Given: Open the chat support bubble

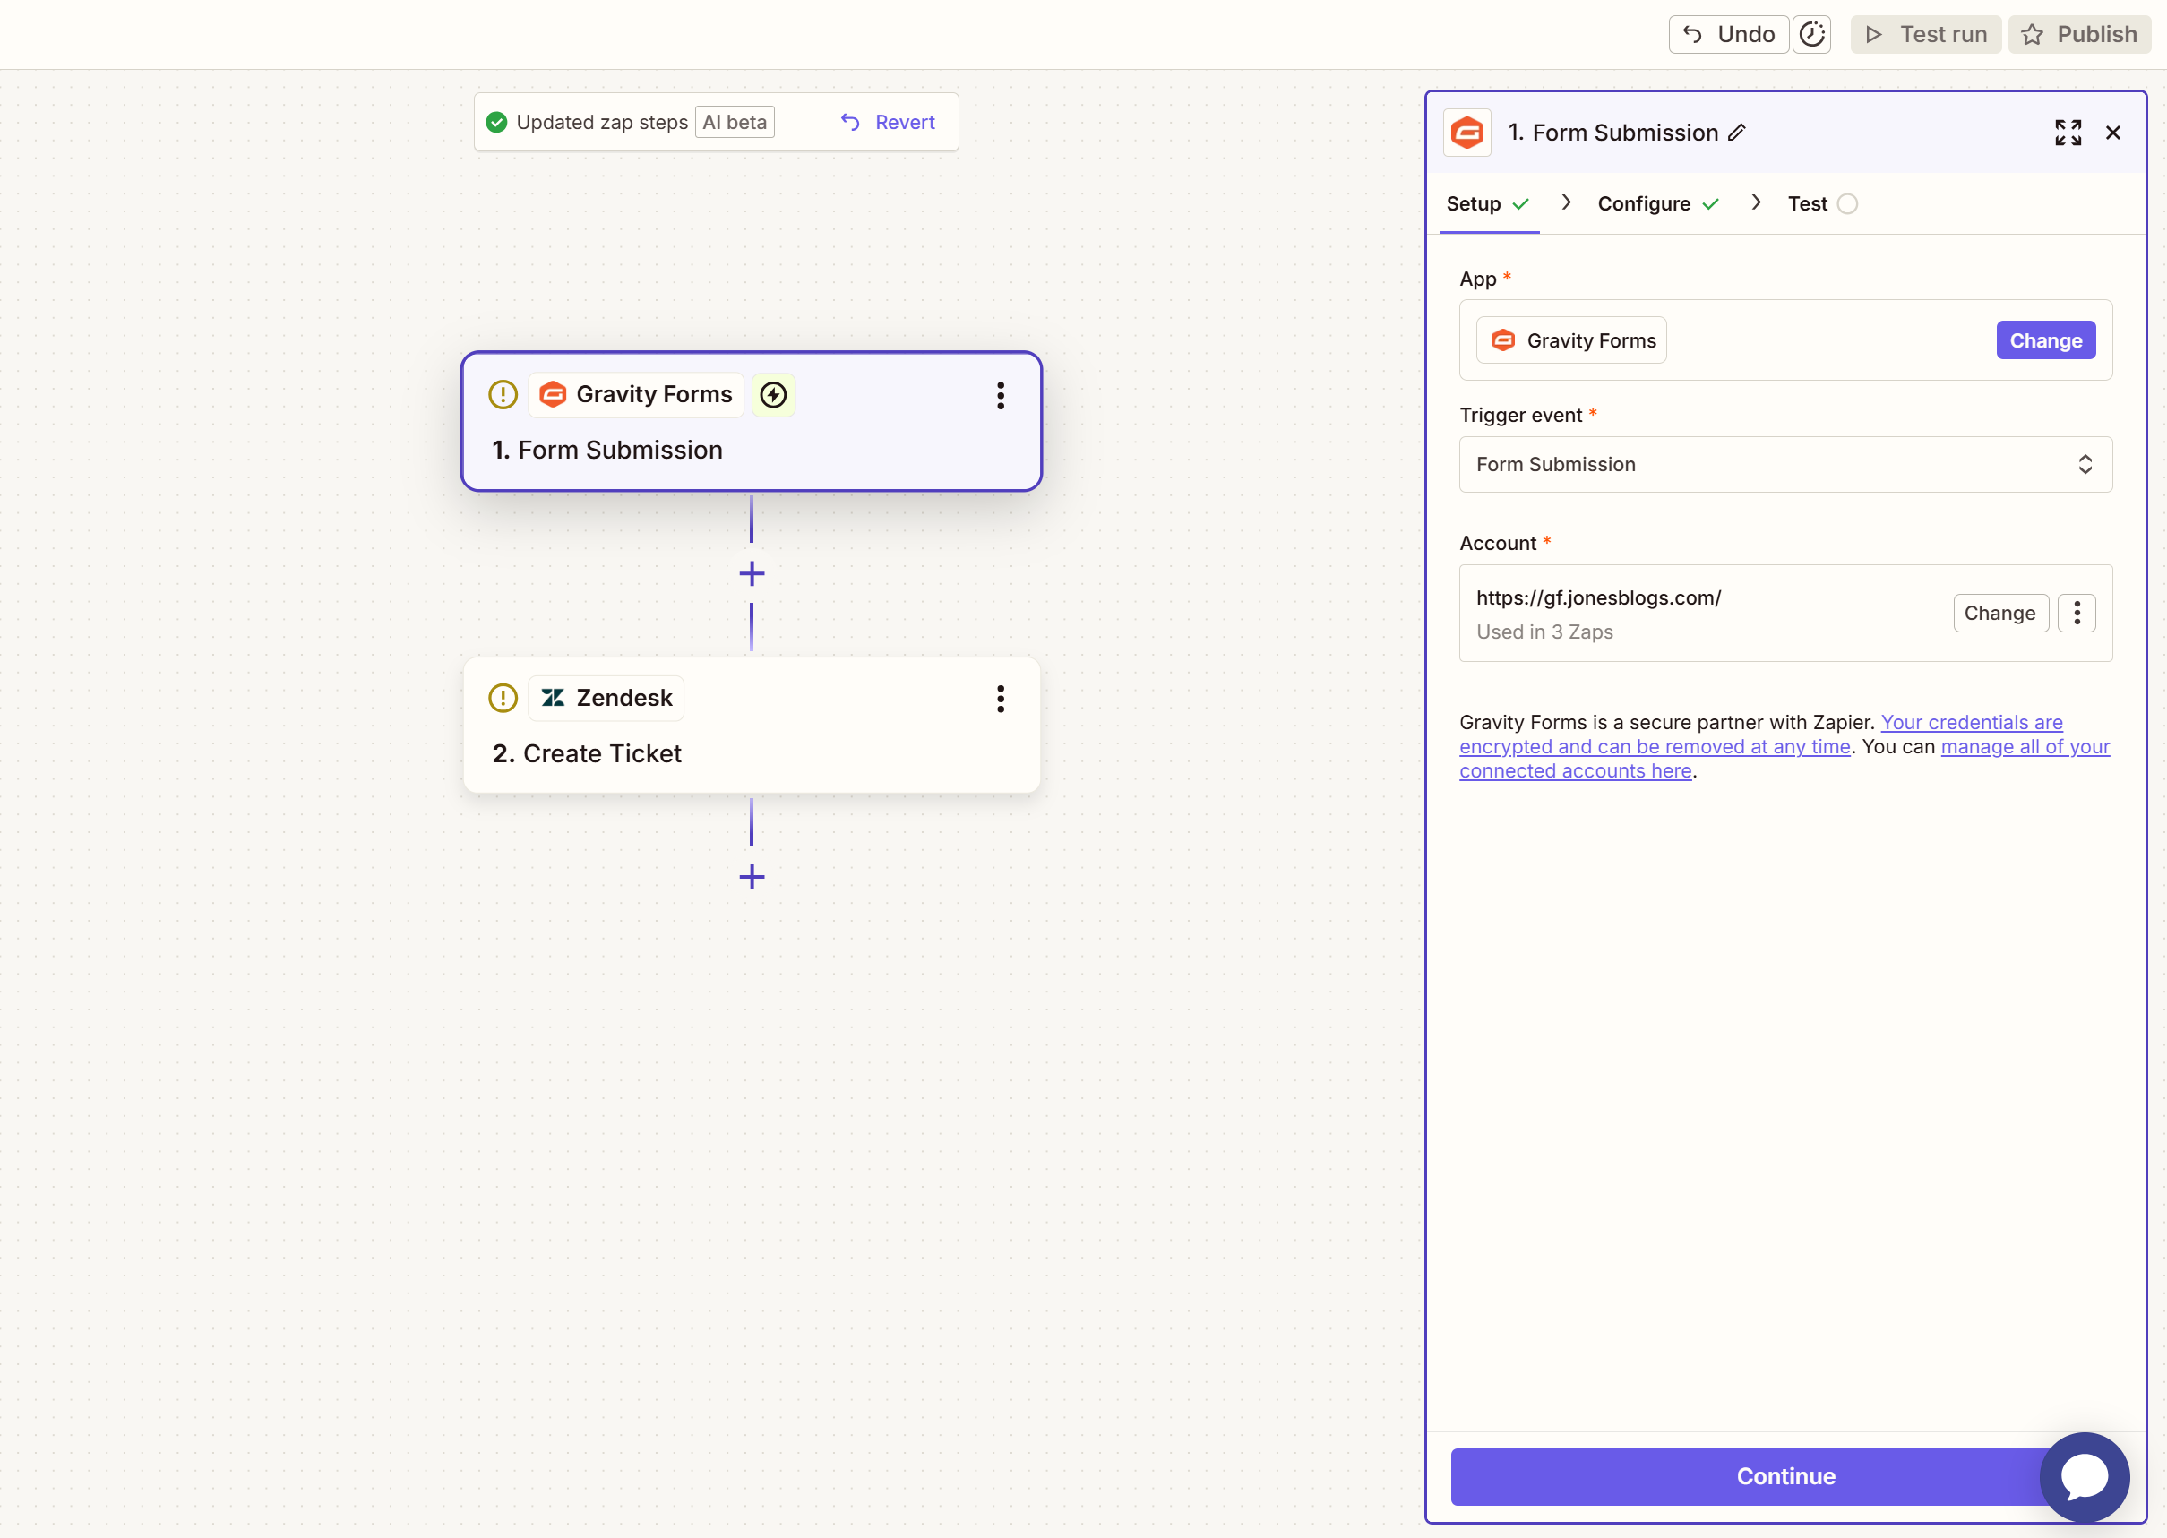Looking at the screenshot, I should [2084, 1476].
